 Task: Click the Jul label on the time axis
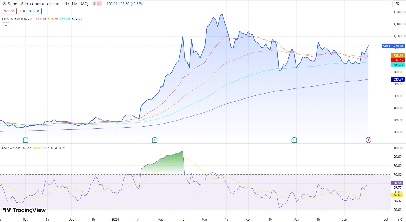point(386,220)
